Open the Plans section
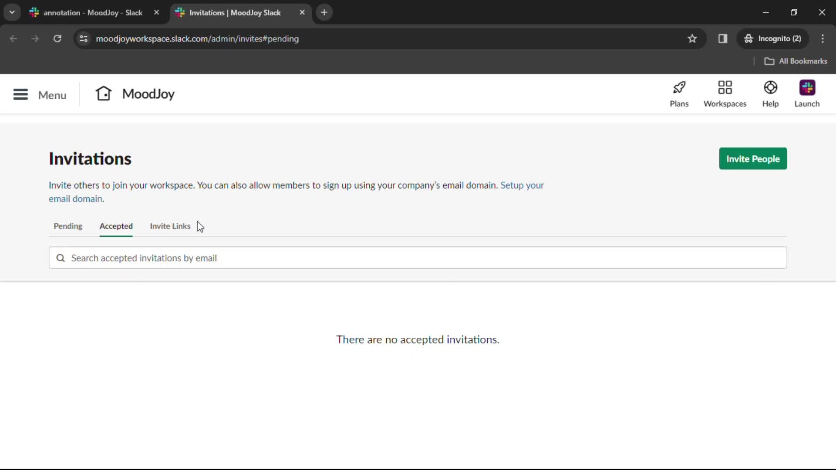Screen dimensions: 836x470 pyautogui.click(x=679, y=94)
